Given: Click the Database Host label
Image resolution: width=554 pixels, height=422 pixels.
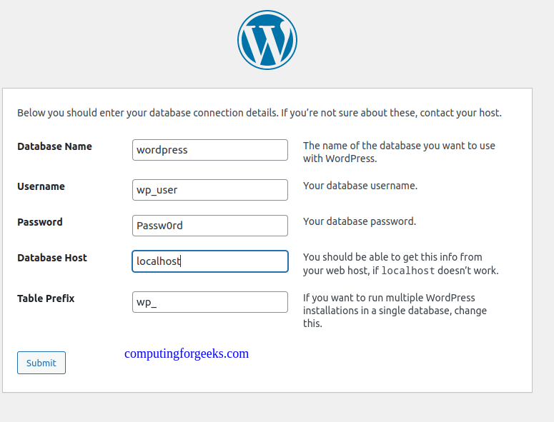Looking at the screenshot, I should [x=52, y=258].
